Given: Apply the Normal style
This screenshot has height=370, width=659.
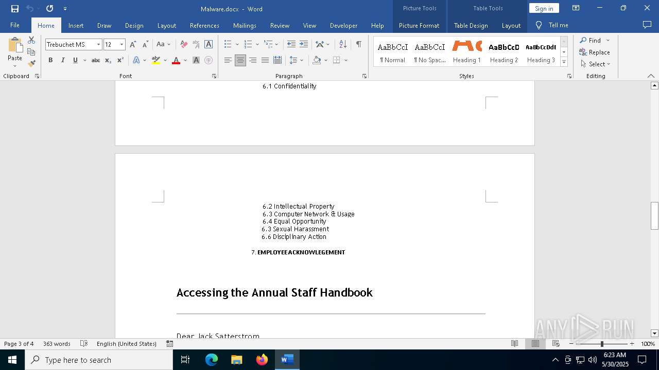Looking at the screenshot, I should click(x=393, y=52).
